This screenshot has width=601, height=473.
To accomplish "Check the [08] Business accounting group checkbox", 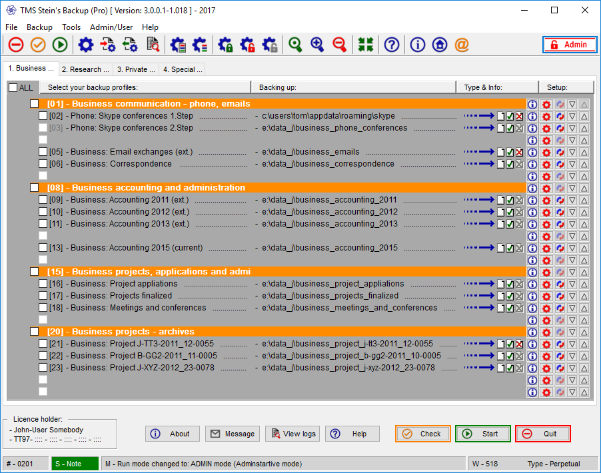I will pos(35,188).
